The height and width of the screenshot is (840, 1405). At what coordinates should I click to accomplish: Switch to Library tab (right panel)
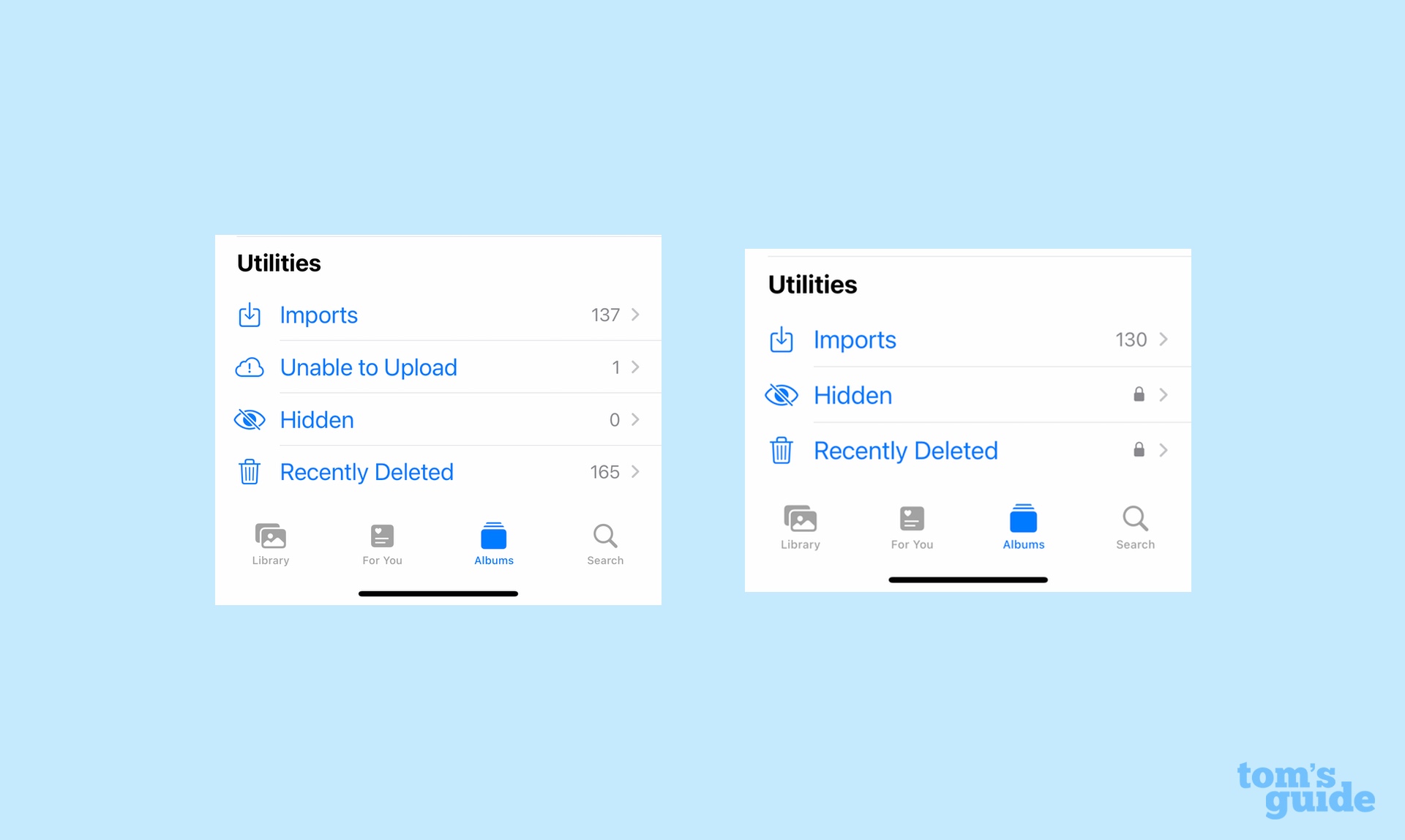[800, 525]
